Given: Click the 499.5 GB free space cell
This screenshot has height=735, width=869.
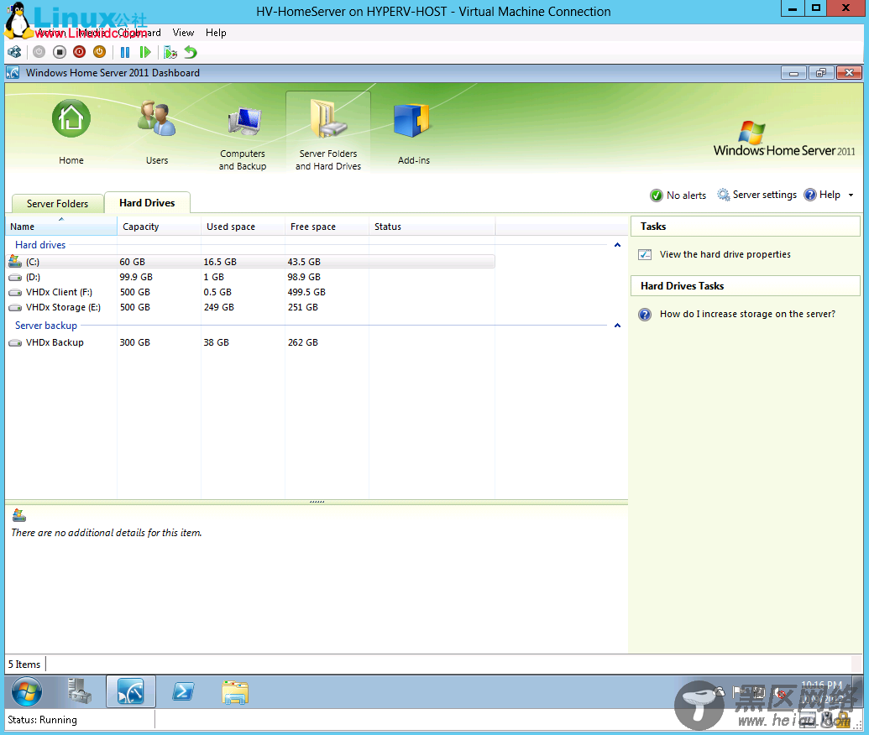Looking at the screenshot, I should pos(306,292).
